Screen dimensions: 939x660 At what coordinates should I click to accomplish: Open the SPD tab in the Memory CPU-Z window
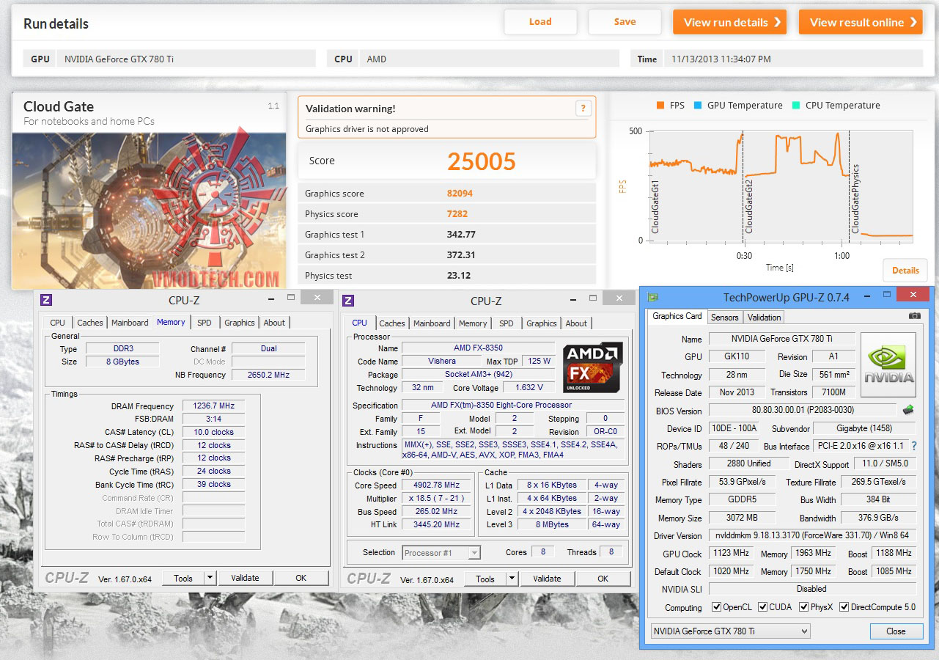click(205, 323)
